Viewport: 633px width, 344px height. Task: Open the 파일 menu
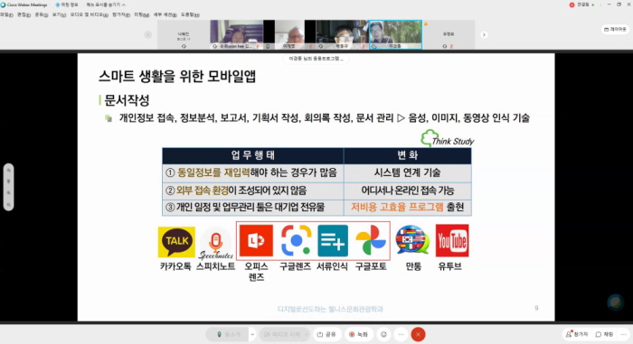pos(6,15)
